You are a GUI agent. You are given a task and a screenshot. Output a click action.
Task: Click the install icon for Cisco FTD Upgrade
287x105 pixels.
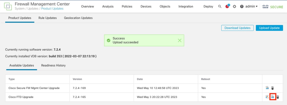point(273,97)
